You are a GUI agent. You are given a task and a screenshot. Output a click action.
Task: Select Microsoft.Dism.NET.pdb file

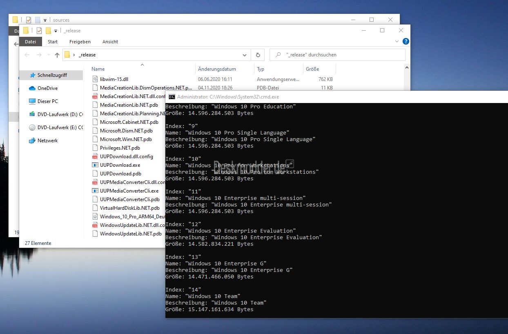(x=126, y=131)
